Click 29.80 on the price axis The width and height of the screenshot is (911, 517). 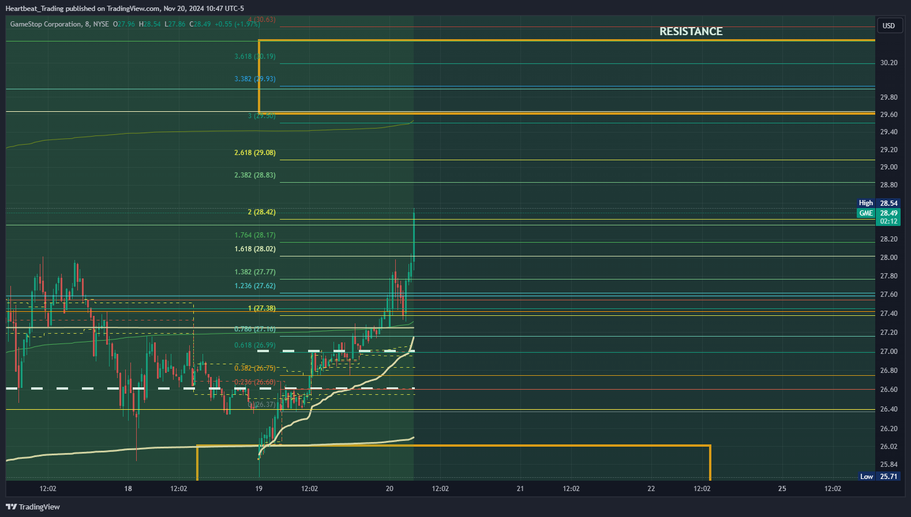point(888,97)
